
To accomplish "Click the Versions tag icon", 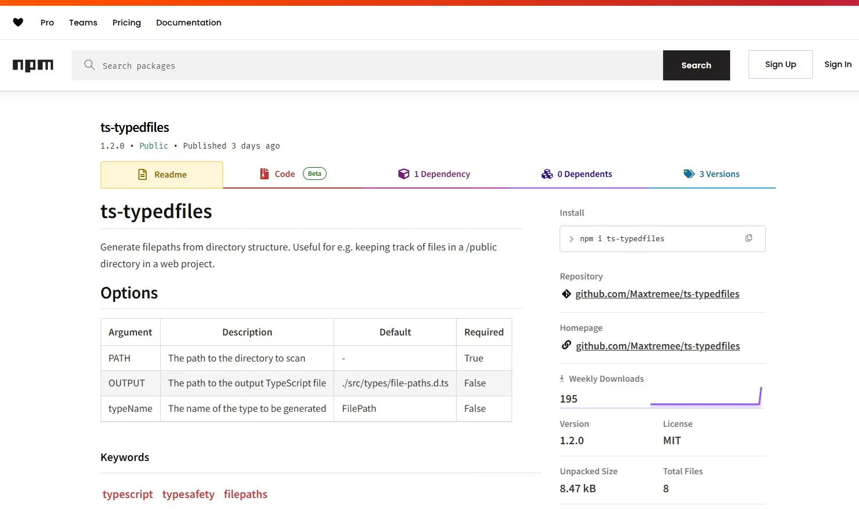I will [689, 174].
